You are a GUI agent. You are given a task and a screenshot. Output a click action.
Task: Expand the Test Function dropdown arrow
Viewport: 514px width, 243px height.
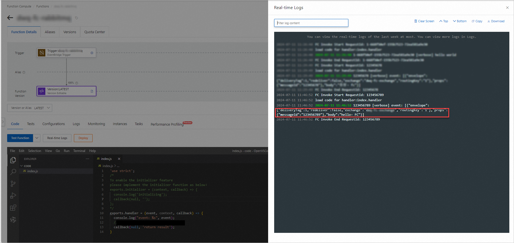(x=37, y=138)
